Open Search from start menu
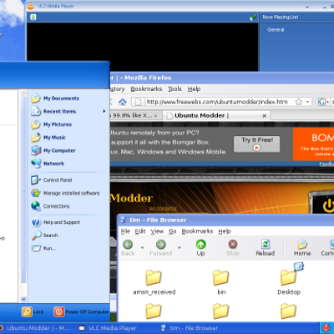Screen dimensions: 334x334 45,235
